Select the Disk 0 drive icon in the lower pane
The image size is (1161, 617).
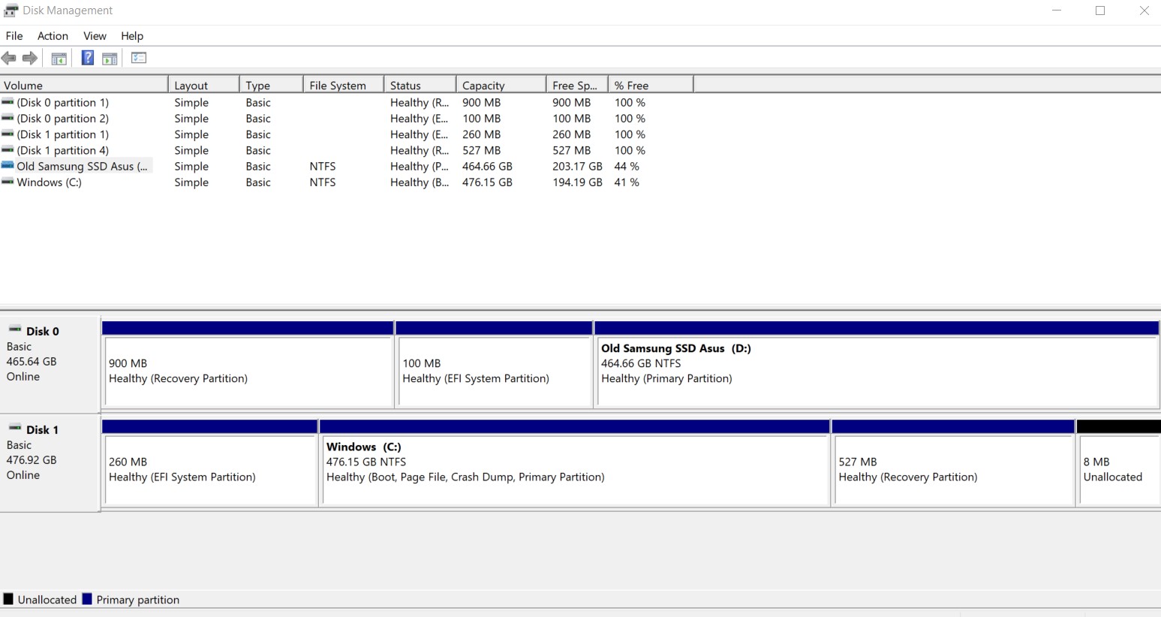(x=15, y=330)
